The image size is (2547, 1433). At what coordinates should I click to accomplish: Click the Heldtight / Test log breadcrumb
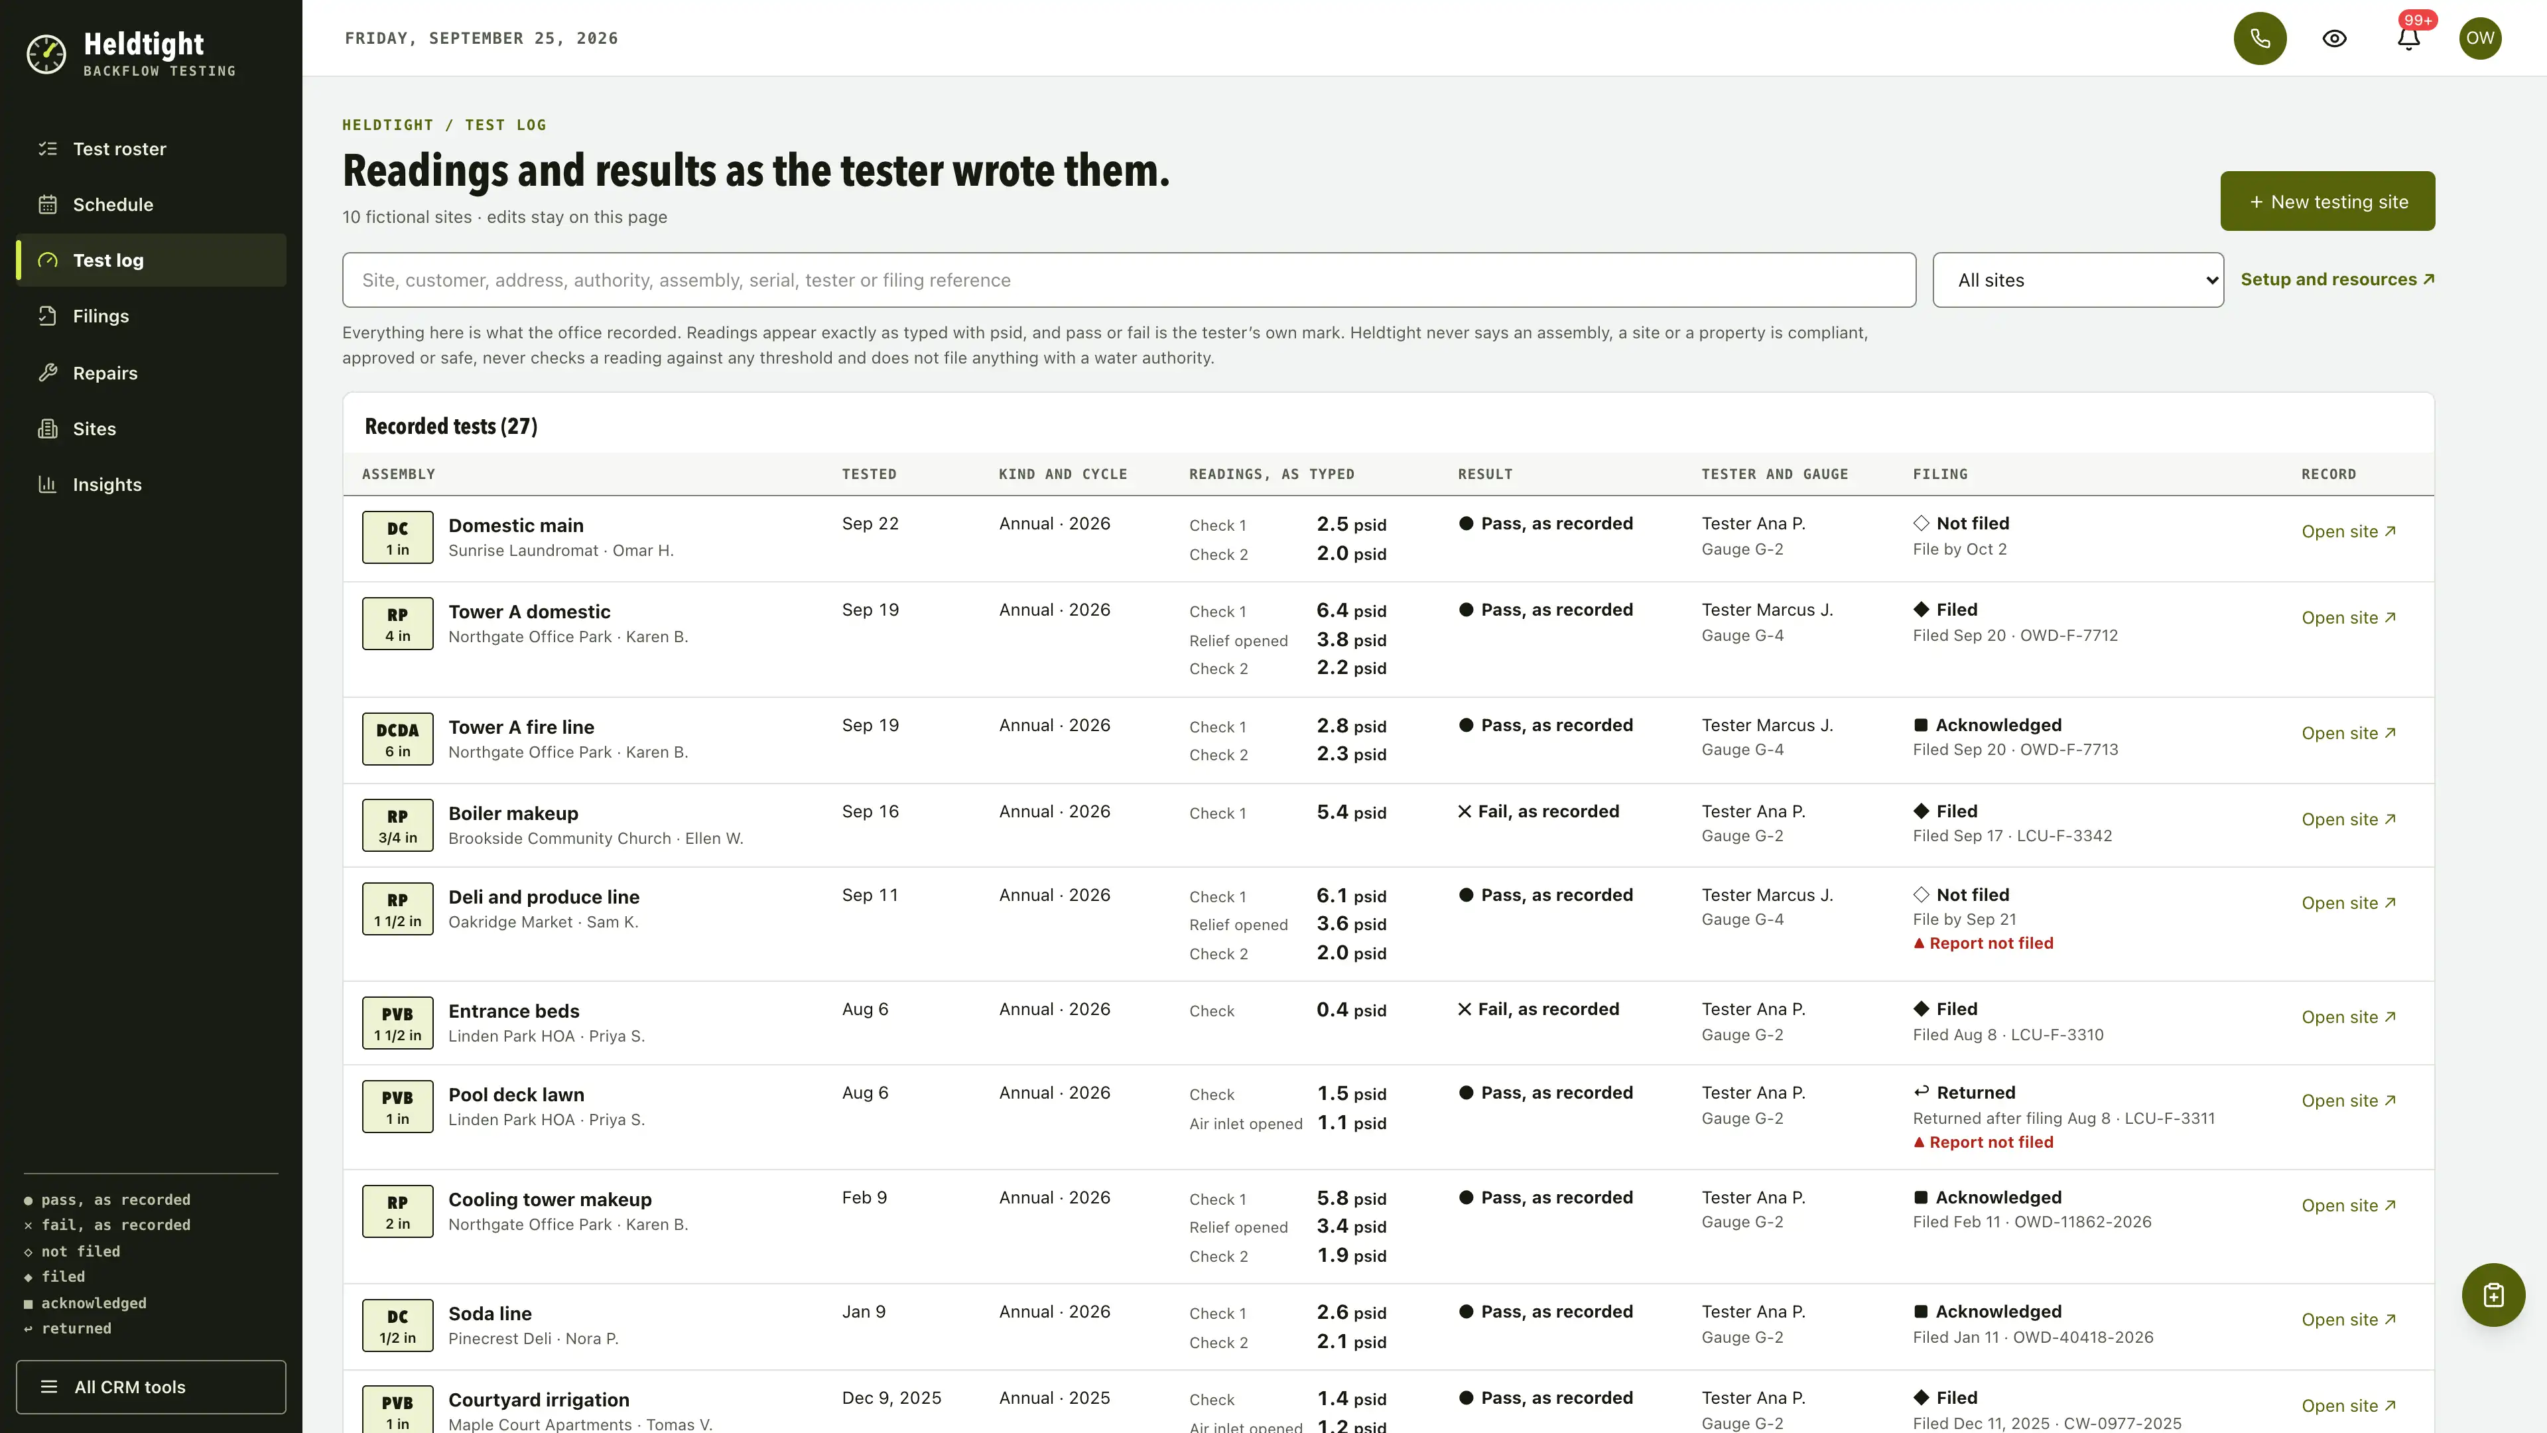pos(444,125)
